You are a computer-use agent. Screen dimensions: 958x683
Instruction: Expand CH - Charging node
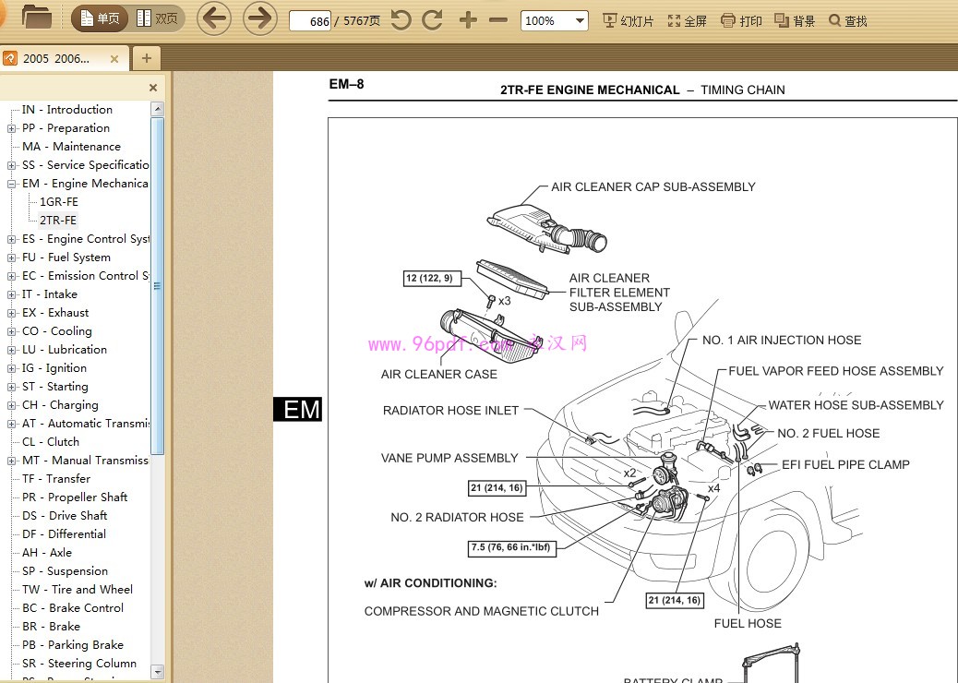tap(11, 405)
